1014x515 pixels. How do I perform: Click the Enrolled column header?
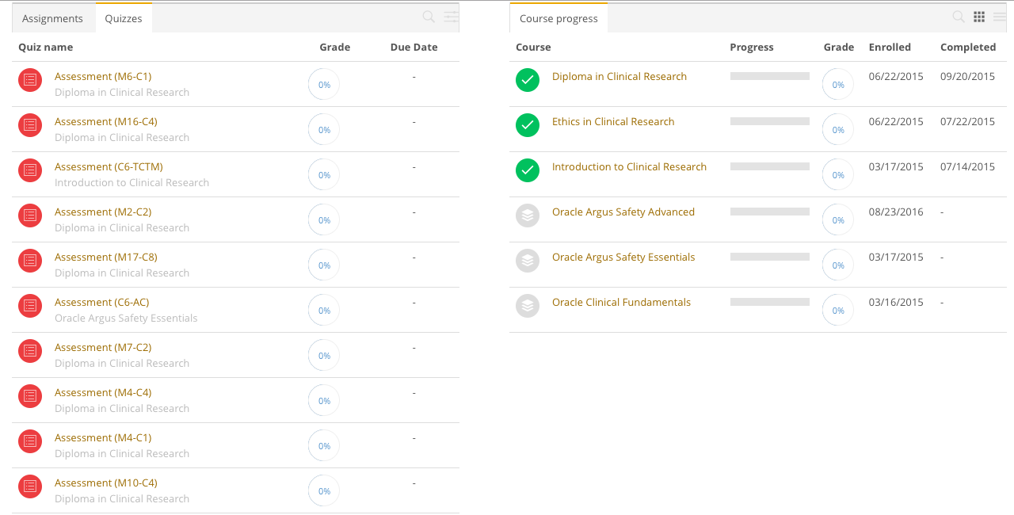click(890, 47)
